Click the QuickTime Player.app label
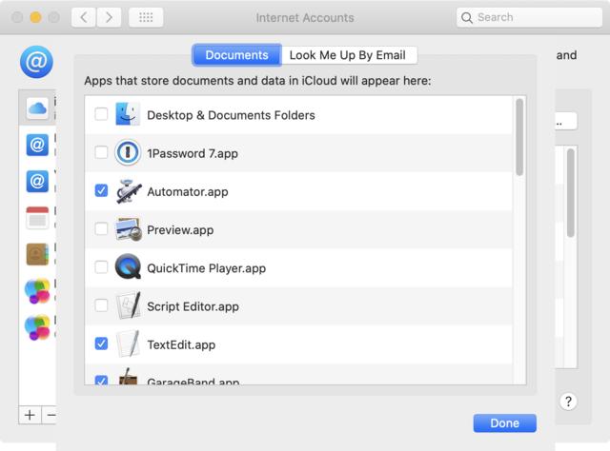This screenshot has width=610, height=451. [x=207, y=268]
